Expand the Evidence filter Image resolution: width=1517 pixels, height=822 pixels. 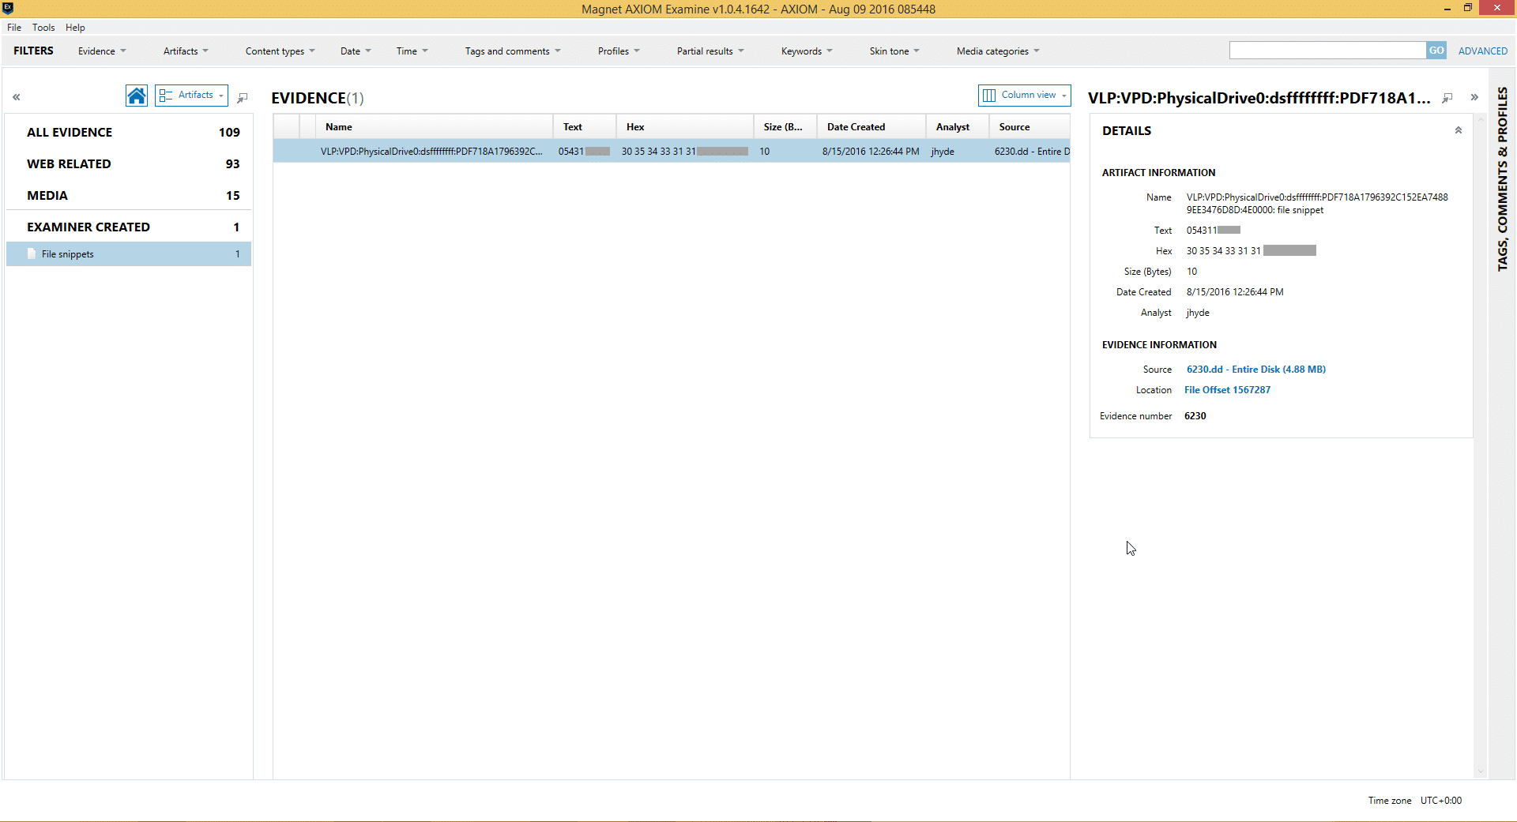tap(102, 51)
